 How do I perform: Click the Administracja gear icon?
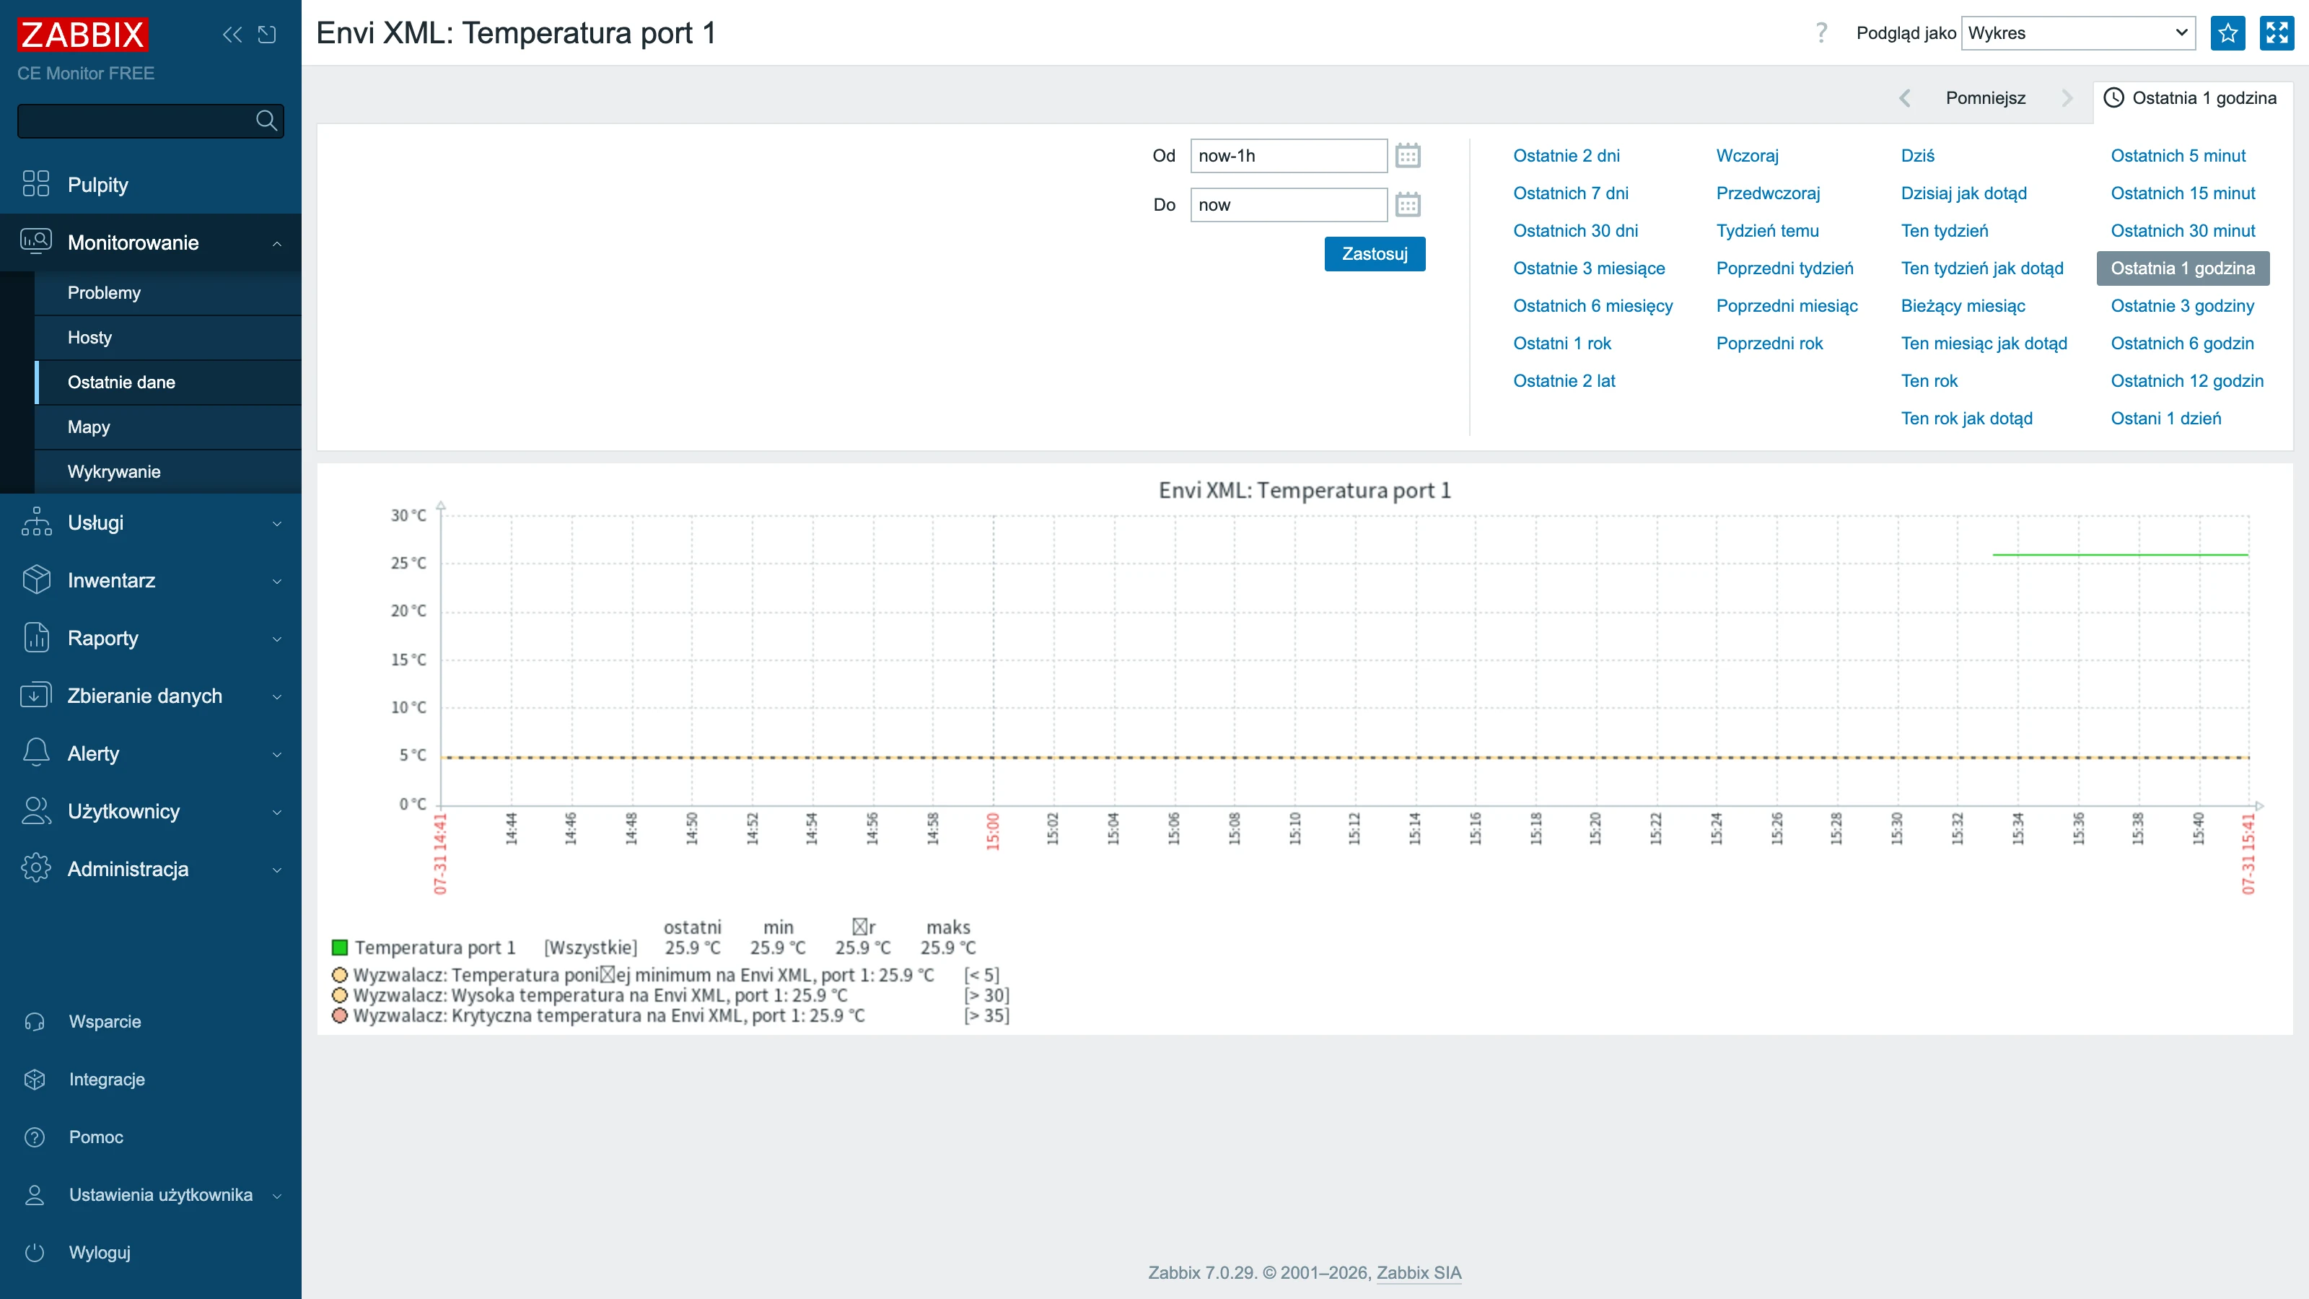(36, 869)
